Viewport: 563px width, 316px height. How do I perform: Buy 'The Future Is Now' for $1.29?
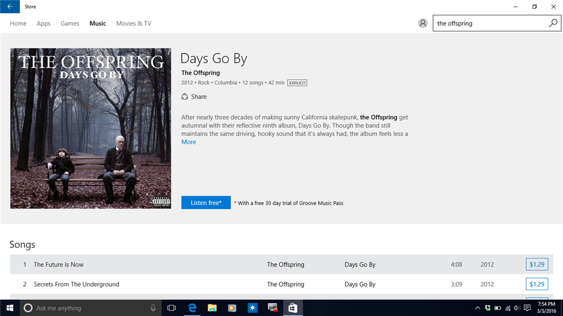[x=537, y=264]
